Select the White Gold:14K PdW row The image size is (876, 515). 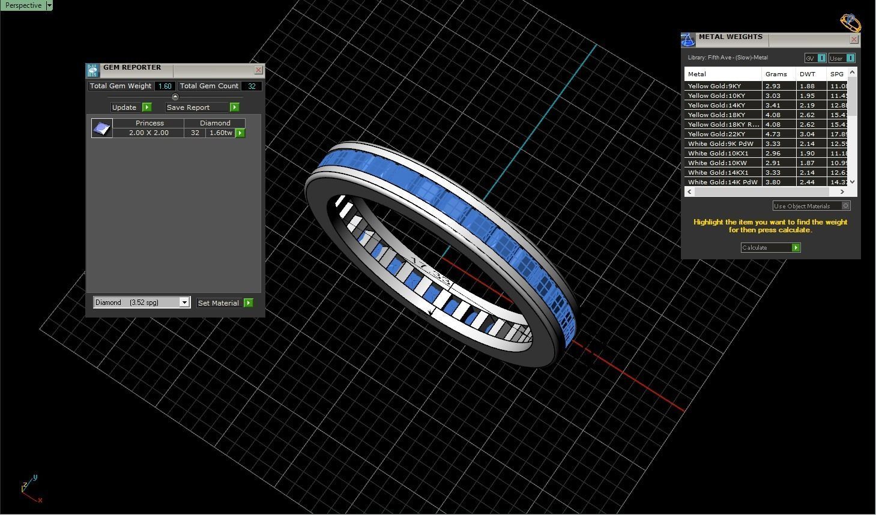coord(766,182)
